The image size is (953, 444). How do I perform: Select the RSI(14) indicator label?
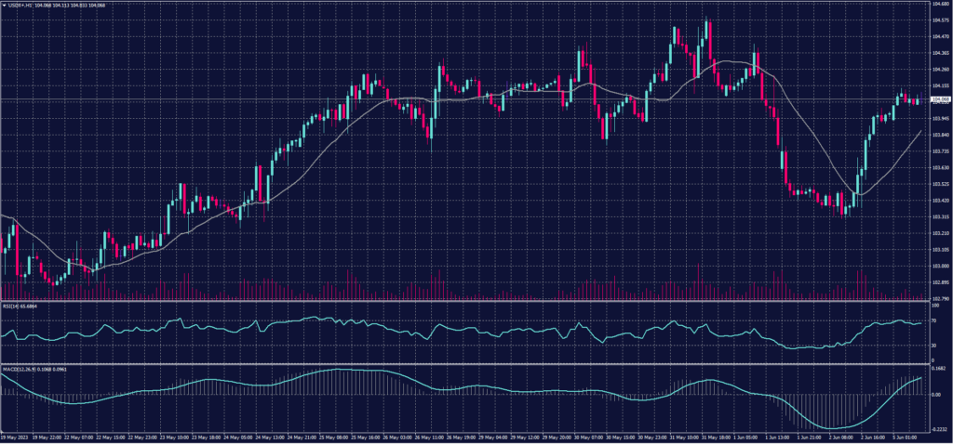pyautogui.click(x=13, y=307)
